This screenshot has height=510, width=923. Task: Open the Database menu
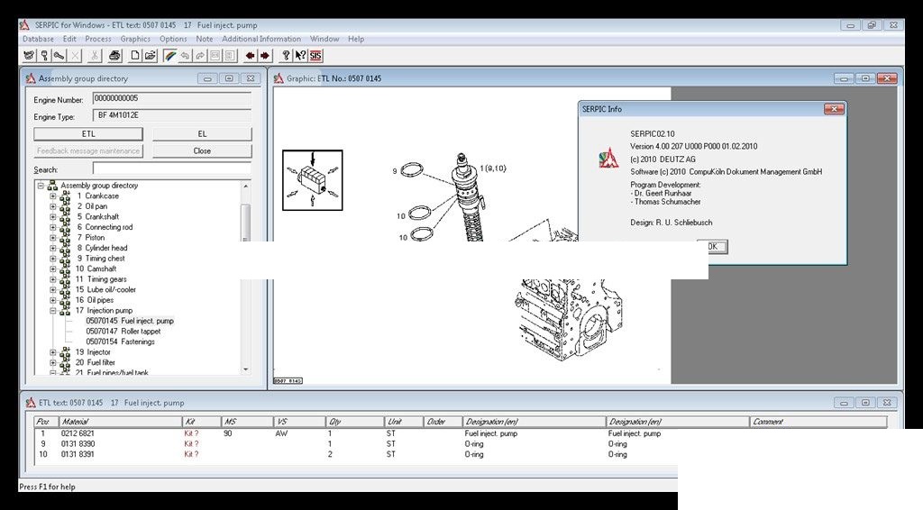38,39
